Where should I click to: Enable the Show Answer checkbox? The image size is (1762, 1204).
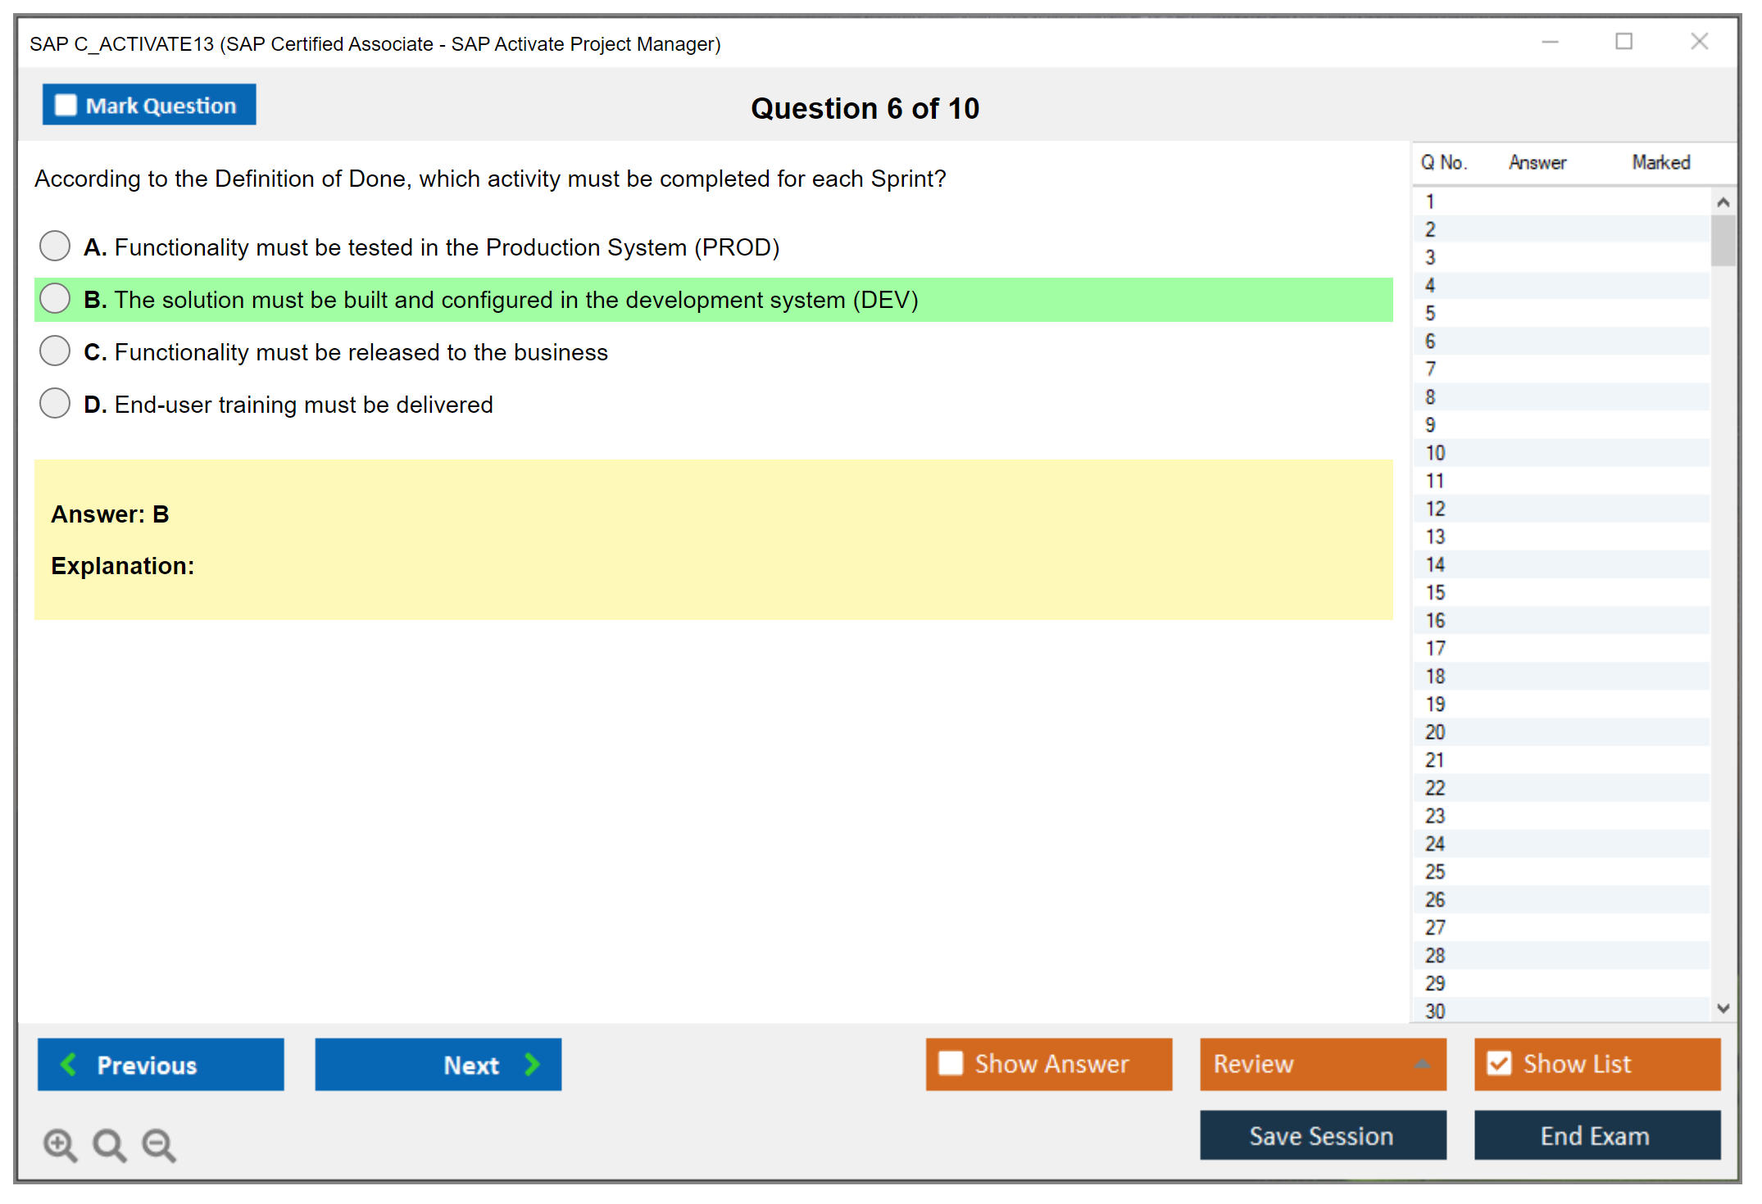coord(951,1063)
